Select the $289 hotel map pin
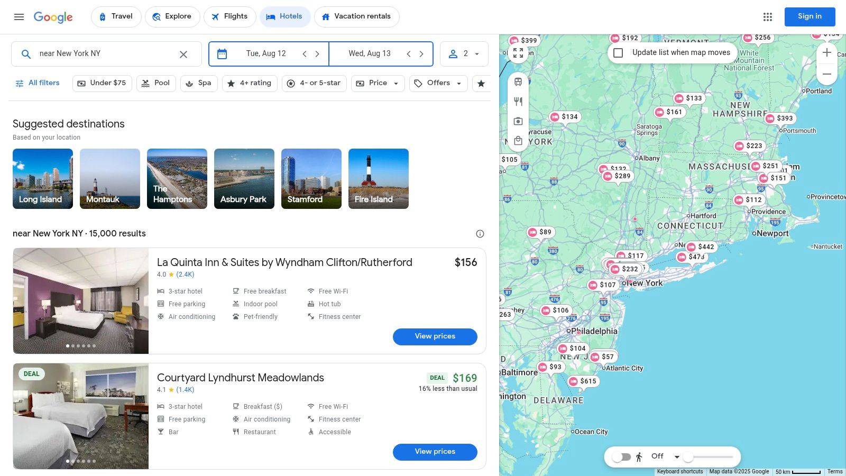Image resolution: width=846 pixels, height=476 pixels. 617,176
